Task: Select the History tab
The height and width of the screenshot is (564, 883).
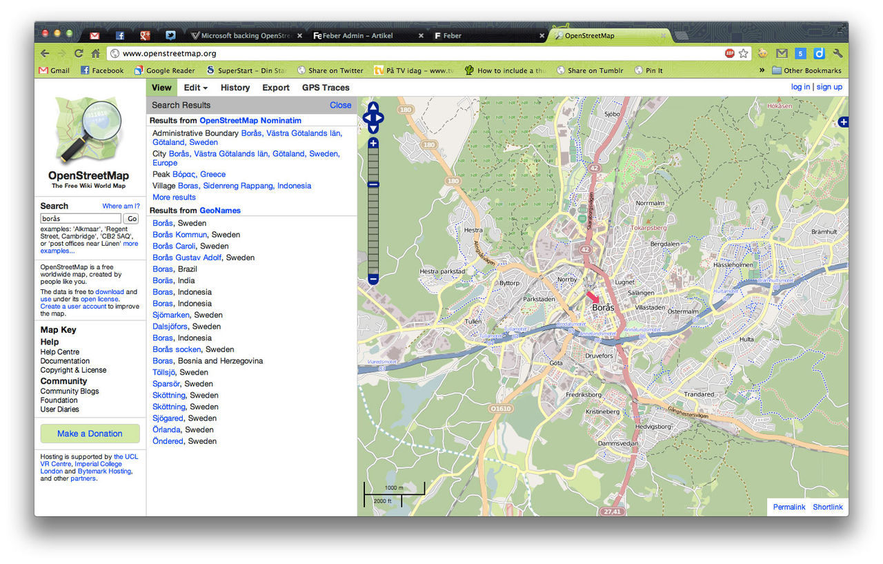Action: (x=235, y=88)
